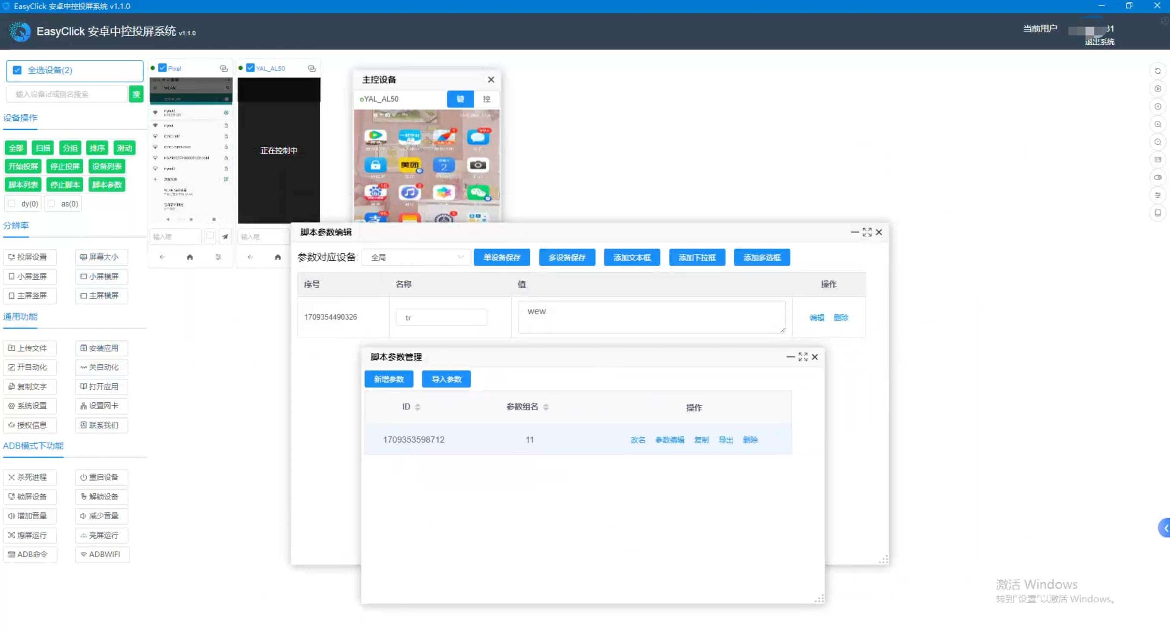This screenshot has height=633, width=1170.
Task: Click the value textarea containing wew
Action: [x=651, y=317]
